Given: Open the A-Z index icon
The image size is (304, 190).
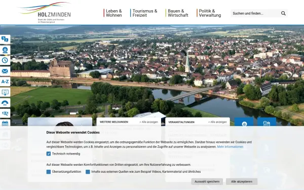Looking at the screenshot, I should pos(5,82).
